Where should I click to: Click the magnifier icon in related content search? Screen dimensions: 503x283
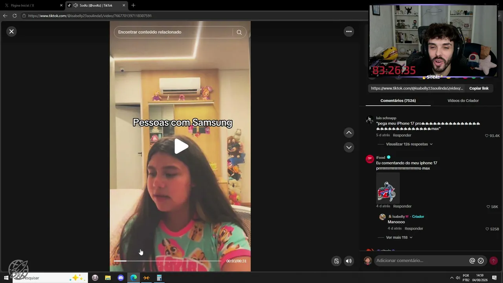point(239,32)
